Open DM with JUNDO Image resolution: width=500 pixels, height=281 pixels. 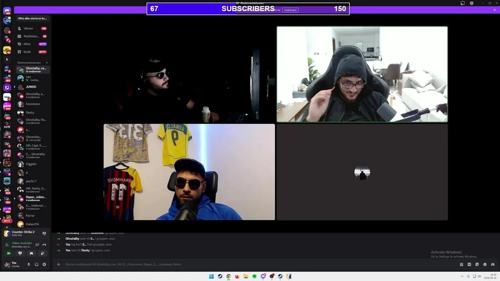(x=32, y=87)
